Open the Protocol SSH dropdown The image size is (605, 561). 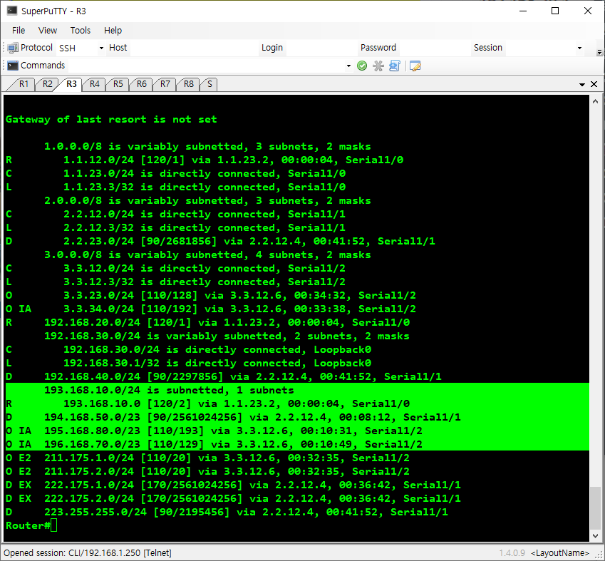click(101, 48)
